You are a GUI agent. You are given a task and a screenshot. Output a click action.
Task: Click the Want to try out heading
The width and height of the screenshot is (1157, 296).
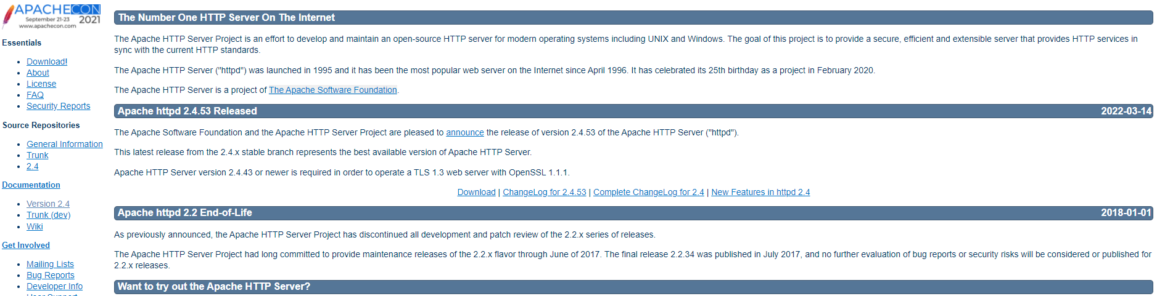(x=214, y=286)
